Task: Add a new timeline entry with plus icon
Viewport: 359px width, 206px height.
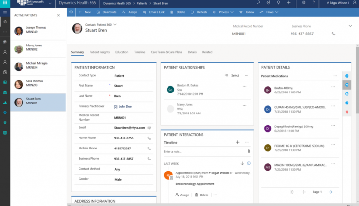Action: [237, 142]
